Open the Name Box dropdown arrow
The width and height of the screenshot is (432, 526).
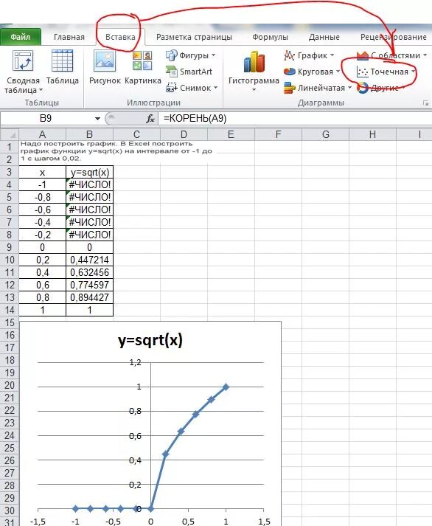pos(97,119)
